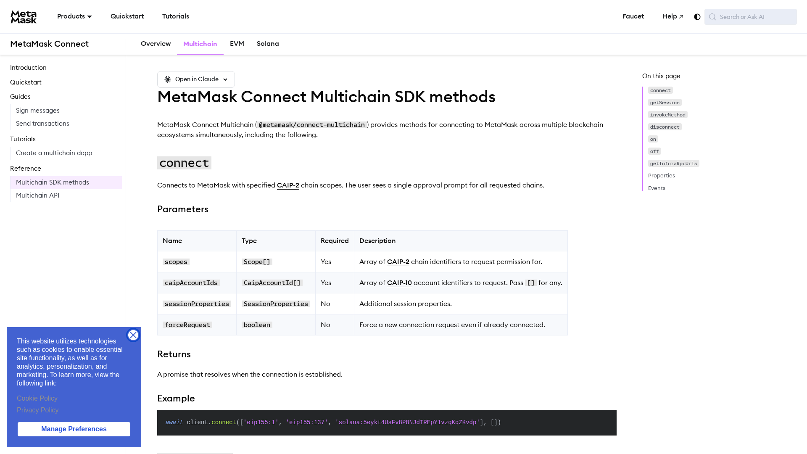Open CAIP-2 link in connect description

[x=288, y=185]
